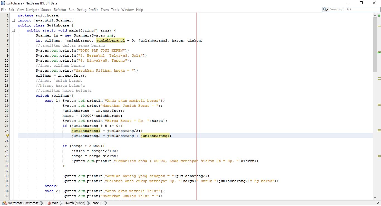The width and height of the screenshot is (381, 206).
Task: Expand the chevron after case 1 in breadcrumb
Action: coord(106,203)
